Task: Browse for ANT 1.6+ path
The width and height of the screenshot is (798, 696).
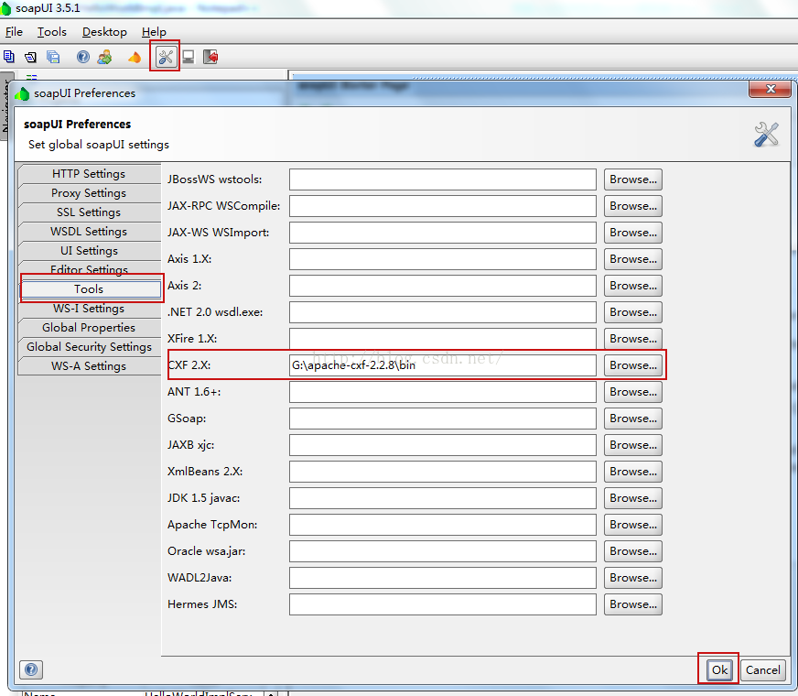Action: point(633,392)
